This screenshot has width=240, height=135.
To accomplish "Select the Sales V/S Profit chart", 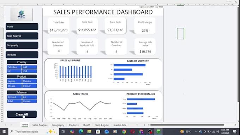I will (x=73, y=71).
